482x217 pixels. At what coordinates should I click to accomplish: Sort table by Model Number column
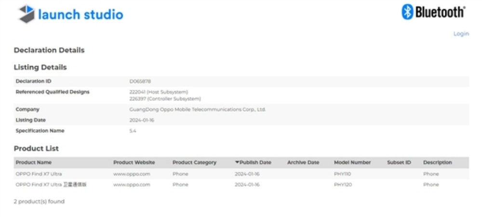click(353, 163)
